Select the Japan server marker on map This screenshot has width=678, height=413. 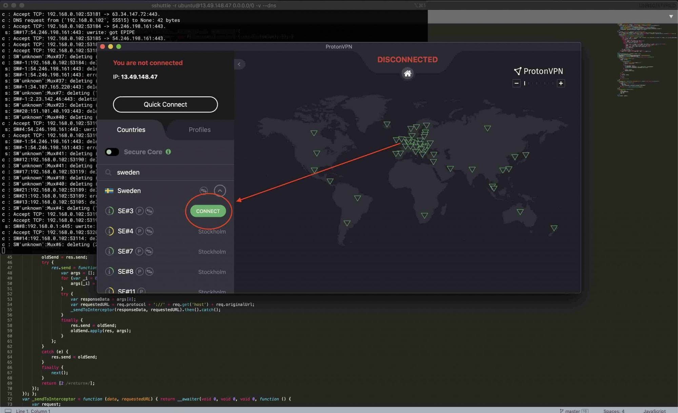pos(526,155)
